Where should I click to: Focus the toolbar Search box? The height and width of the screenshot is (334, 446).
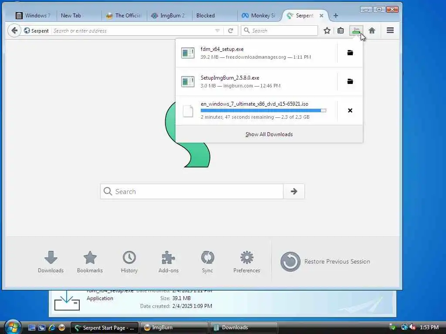(279, 30)
